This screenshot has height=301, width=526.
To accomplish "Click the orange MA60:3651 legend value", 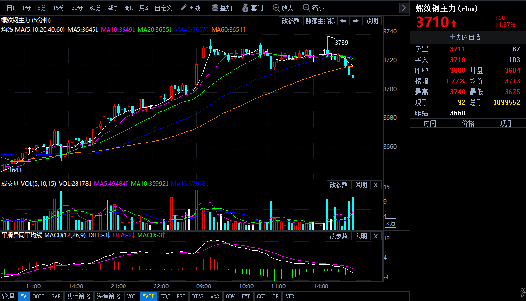I will pos(229,30).
